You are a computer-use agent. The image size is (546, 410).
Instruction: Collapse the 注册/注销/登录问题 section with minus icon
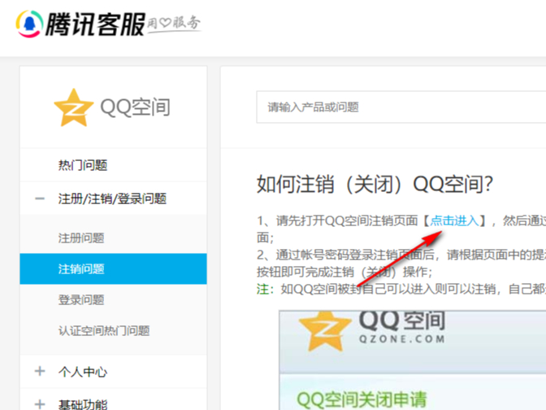(x=40, y=199)
